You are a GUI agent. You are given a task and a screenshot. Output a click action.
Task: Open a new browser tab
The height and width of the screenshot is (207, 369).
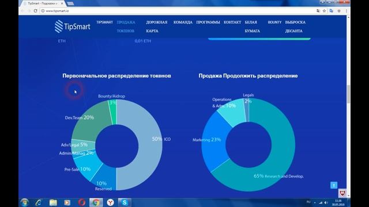(70, 3)
